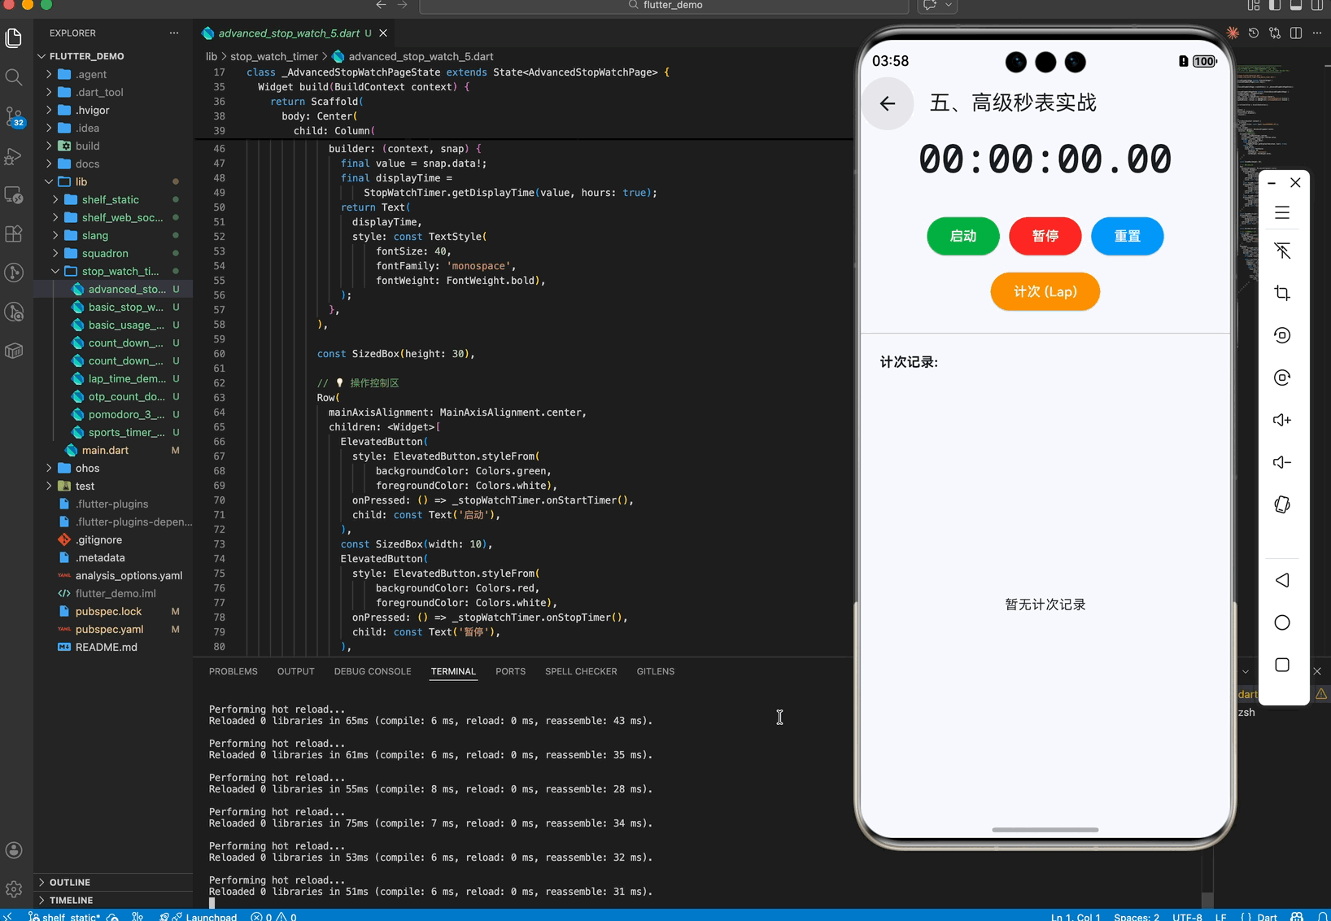Switch to the PORTS panel tab
The width and height of the screenshot is (1331, 921).
tap(510, 671)
